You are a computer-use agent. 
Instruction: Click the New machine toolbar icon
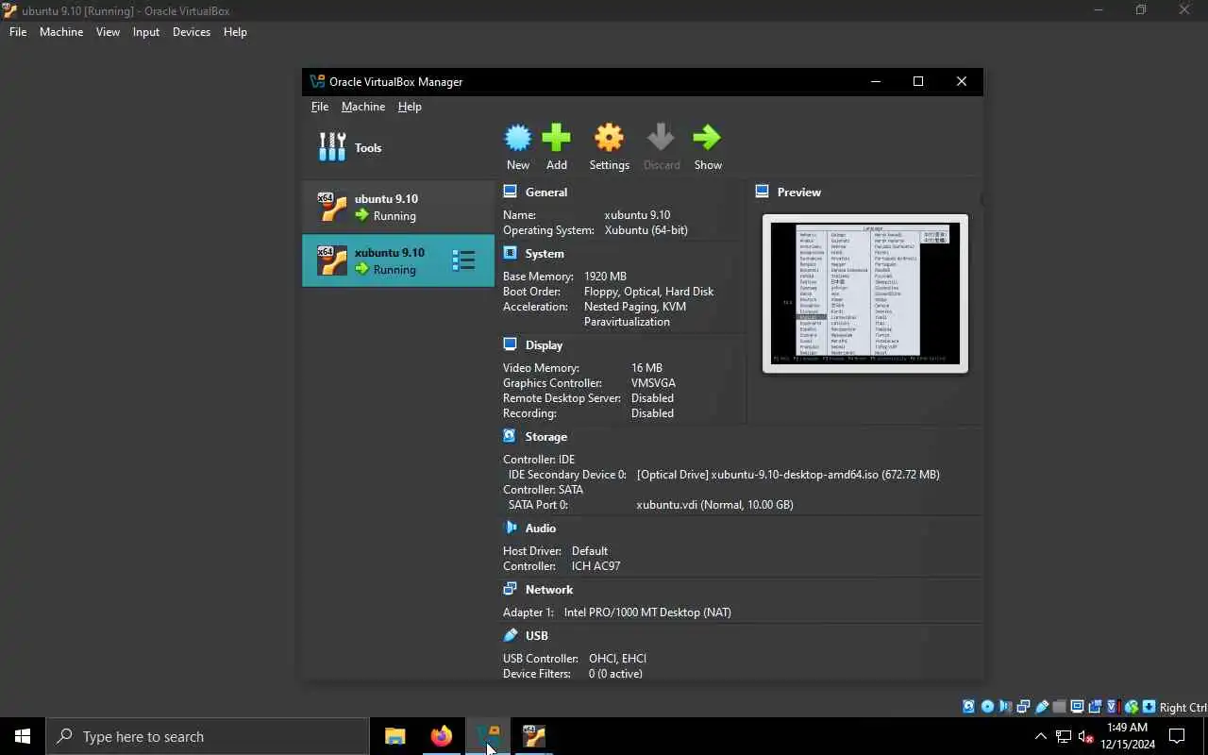[x=518, y=139]
